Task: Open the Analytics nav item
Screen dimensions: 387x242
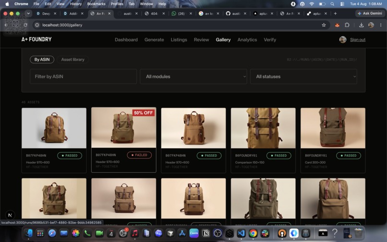Action: click(x=247, y=40)
